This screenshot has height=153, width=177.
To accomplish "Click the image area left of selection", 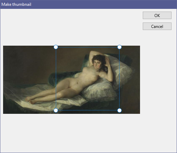I will (29, 79).
